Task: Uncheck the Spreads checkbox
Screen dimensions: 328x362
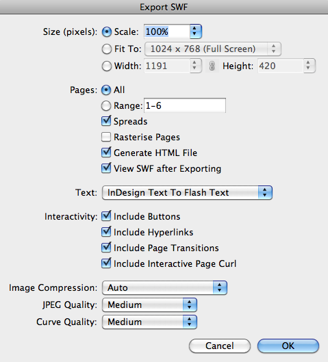Action: pos(106,121)
